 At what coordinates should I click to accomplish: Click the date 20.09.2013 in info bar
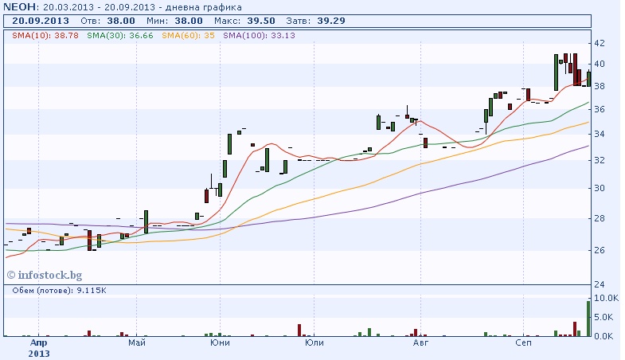tap(41, 21)
